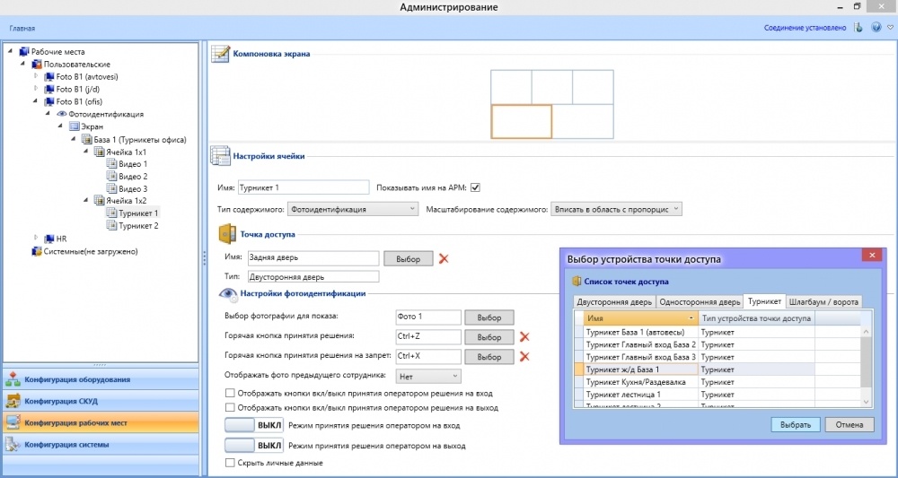Click the cell Имя field Турникет 1
The height and width of the screenshot is (478, 898).
click(x=303, y=187)
